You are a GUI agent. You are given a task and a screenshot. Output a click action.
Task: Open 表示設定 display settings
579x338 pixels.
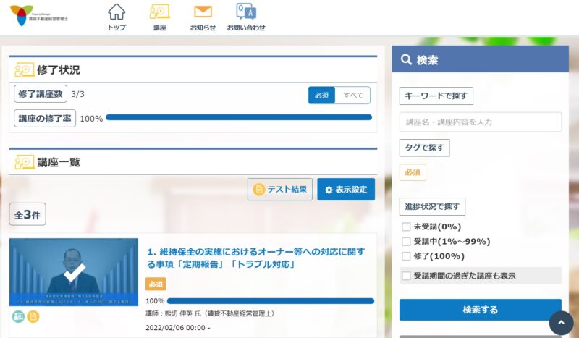tap(346, 190)
